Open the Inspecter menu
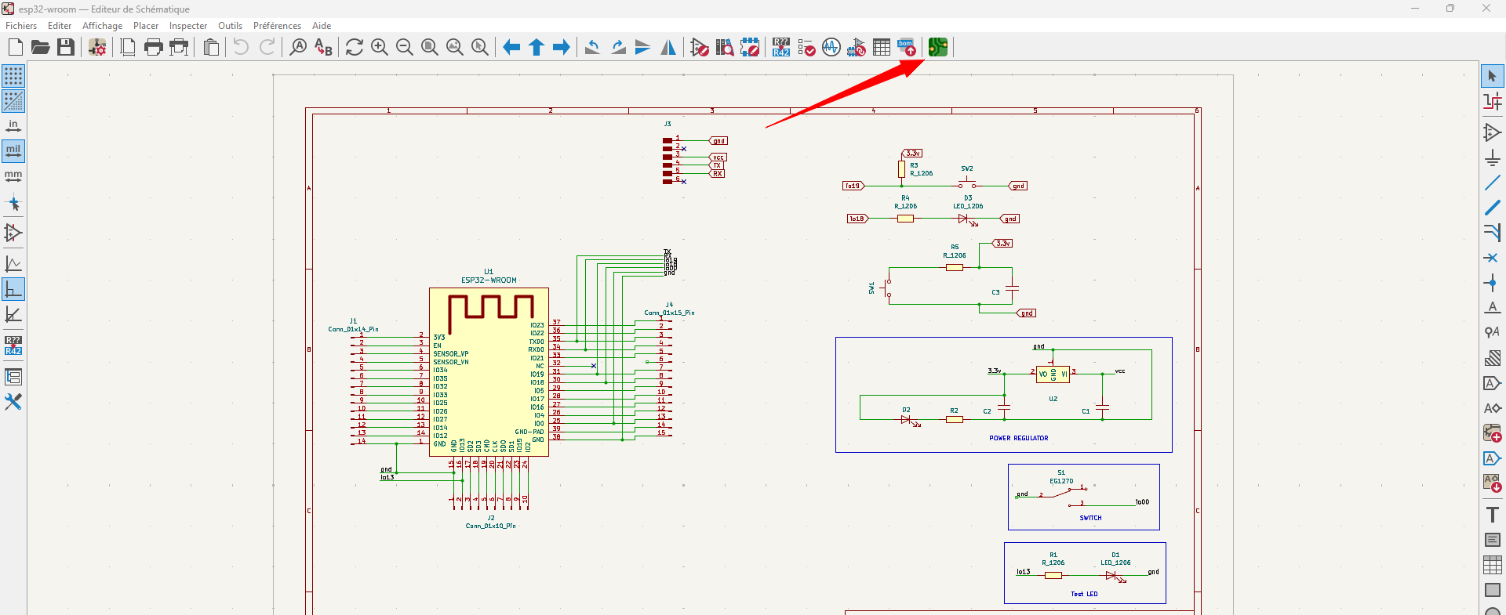 (x=188, y=26)
